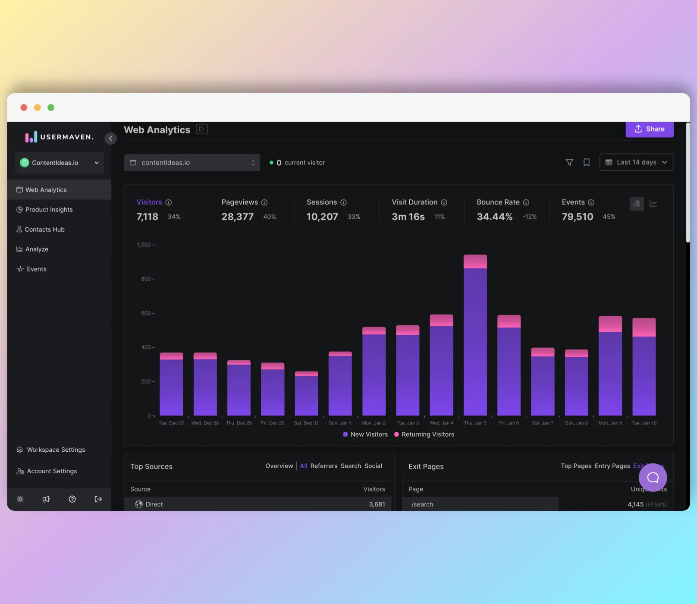Click the Product Insights pie chart icon
Screen dimensions: 697x604
[x=19, y=210]
